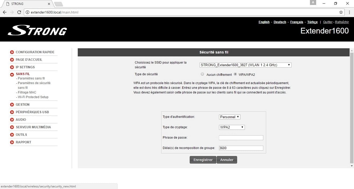The image size is (354, 189).
Task: Click the Extender1600 title text
Action: 325,31
